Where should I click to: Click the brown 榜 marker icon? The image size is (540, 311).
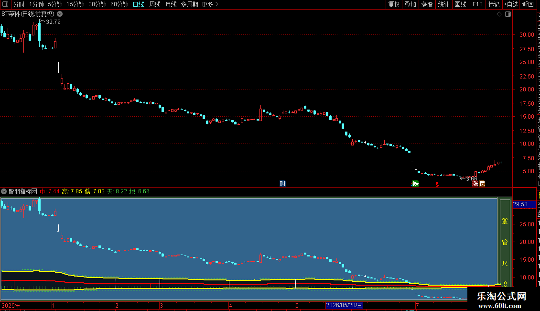click(482, 184)
